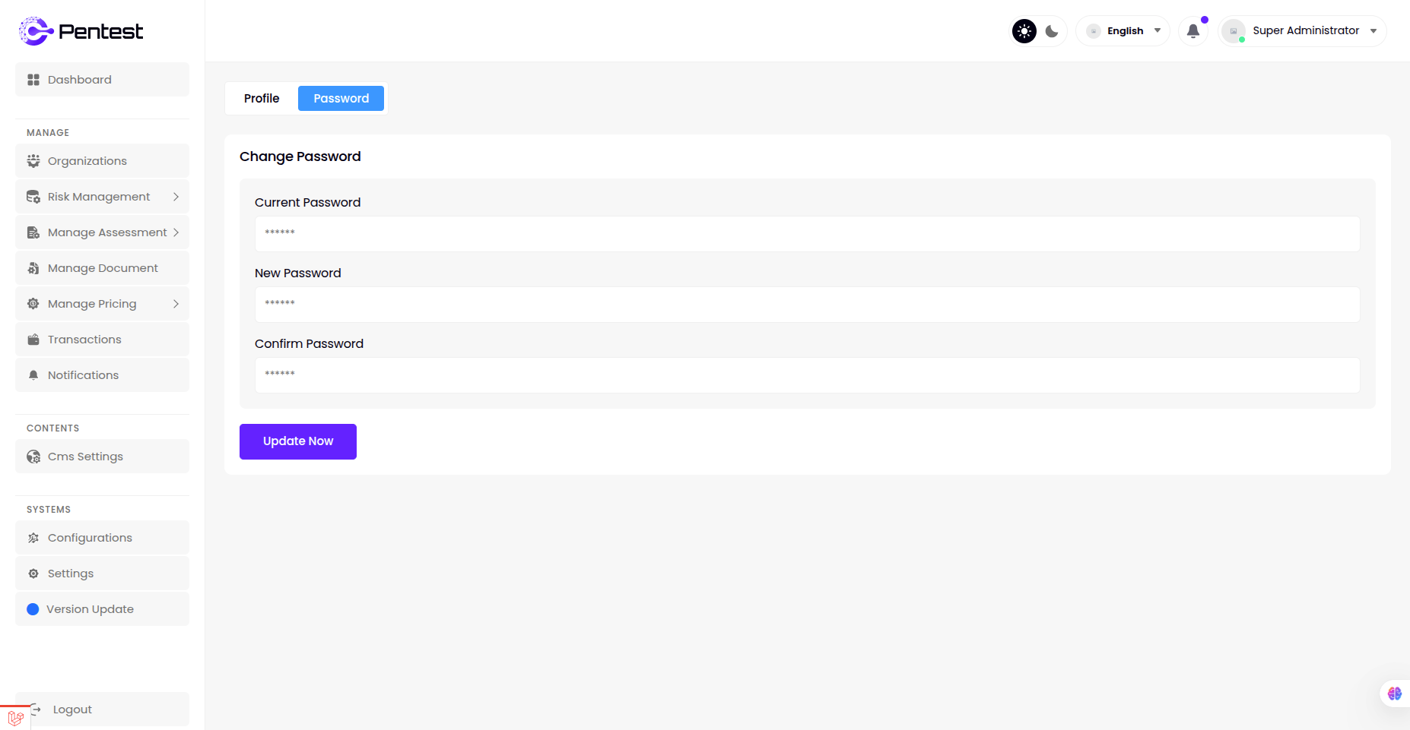Click the Logout link

pyautogui.click(x=72, y=709)
